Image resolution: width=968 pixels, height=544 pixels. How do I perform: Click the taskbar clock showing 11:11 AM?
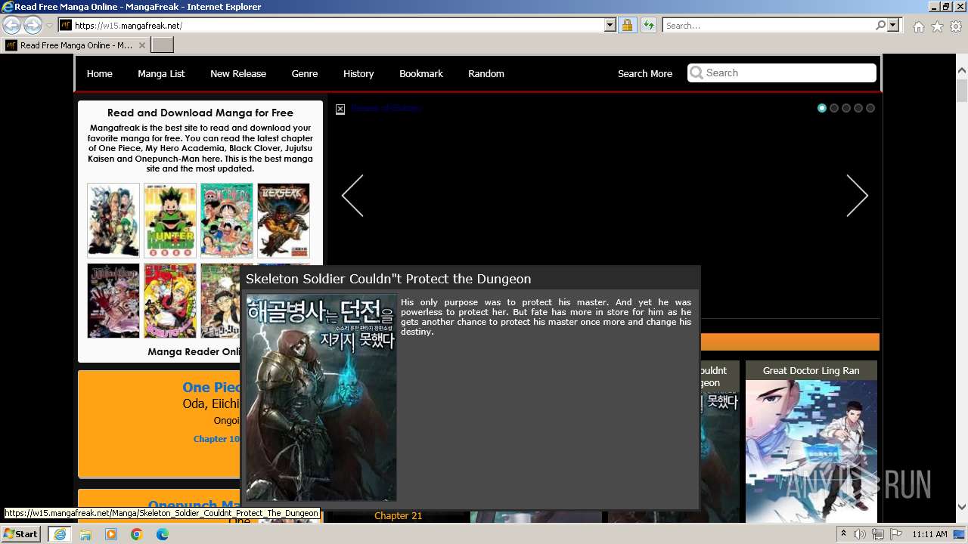(929, 534)
